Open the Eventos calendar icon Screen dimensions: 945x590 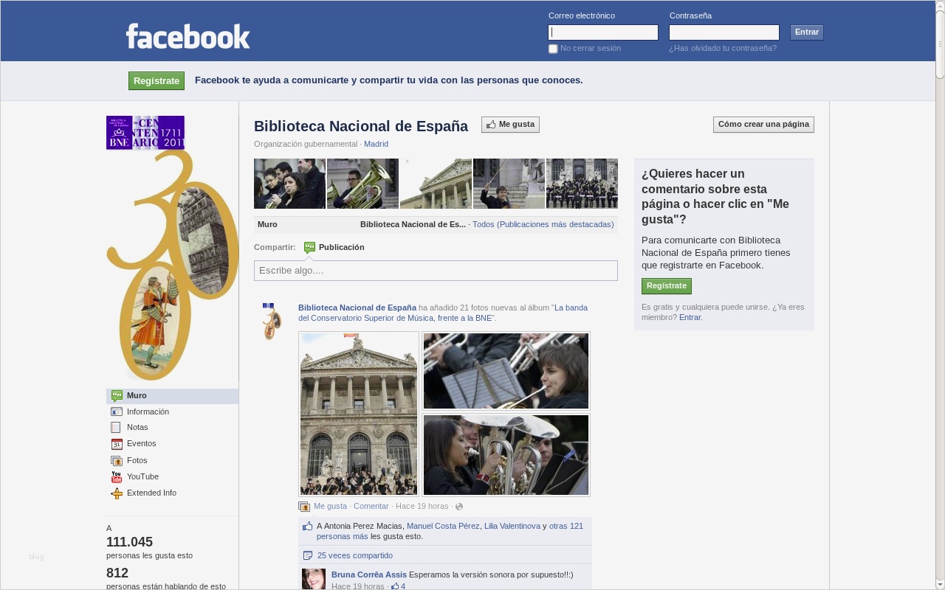point(117,444)
